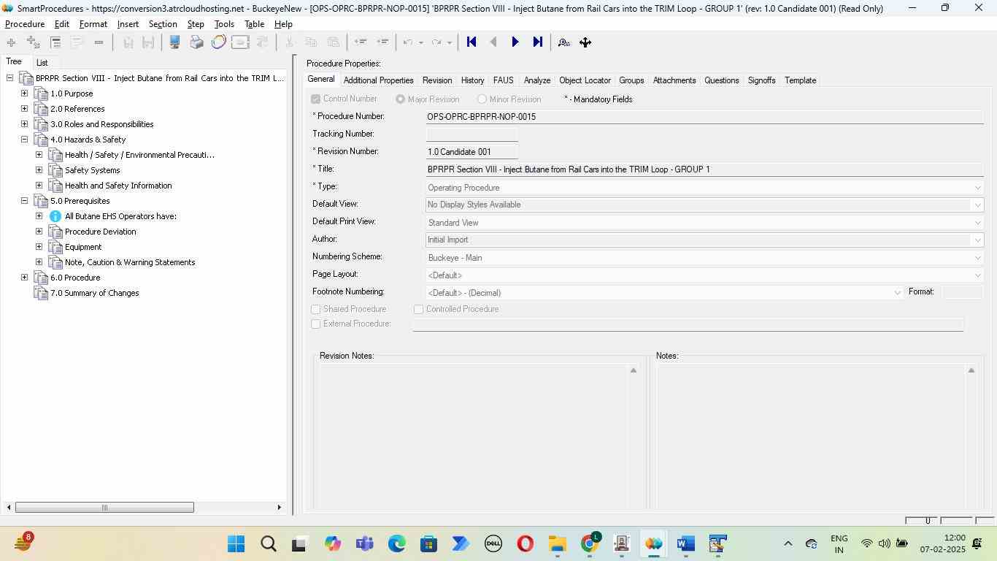This screenshot has height=561, width=997.
Task: Click the tree panel horizontal scrollbar thumb
Action: (x=104, y=508)
